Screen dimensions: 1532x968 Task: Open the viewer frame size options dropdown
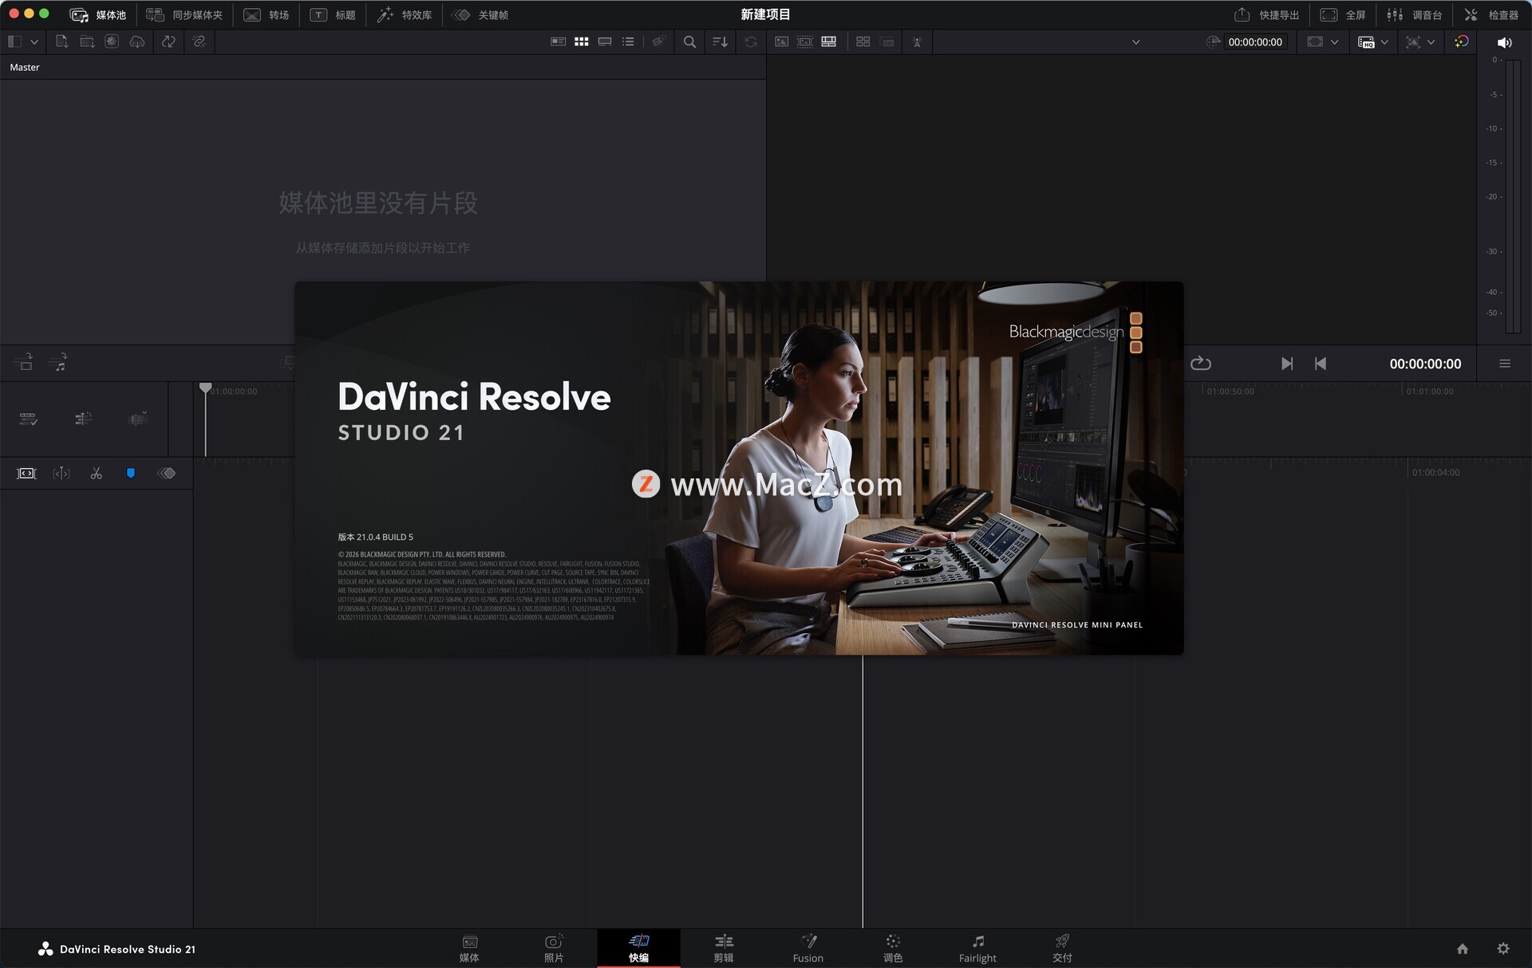click(x=1334, y=42)
